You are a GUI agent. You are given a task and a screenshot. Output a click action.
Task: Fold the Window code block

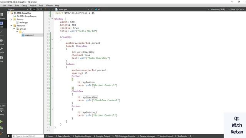(x=52, y=19)
